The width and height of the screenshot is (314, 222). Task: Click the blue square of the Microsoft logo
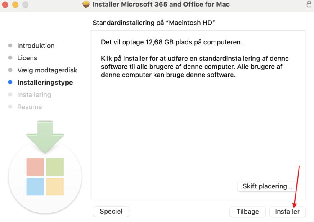35,186
